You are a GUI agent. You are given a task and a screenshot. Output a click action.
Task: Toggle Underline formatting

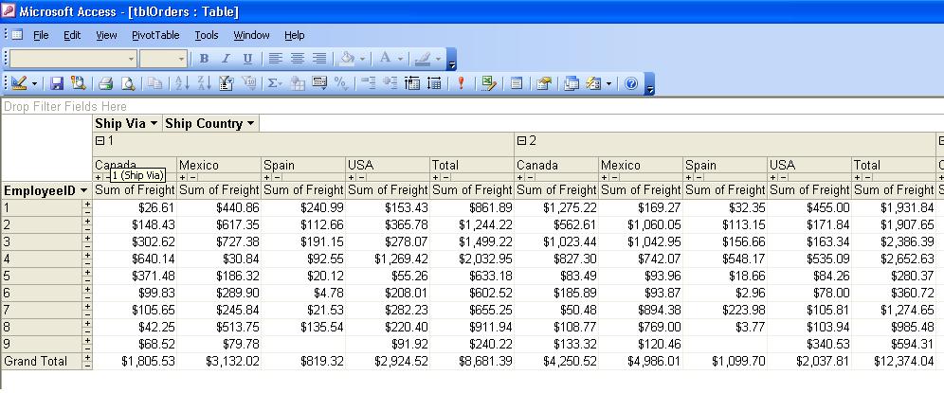[x=247, y=59]
